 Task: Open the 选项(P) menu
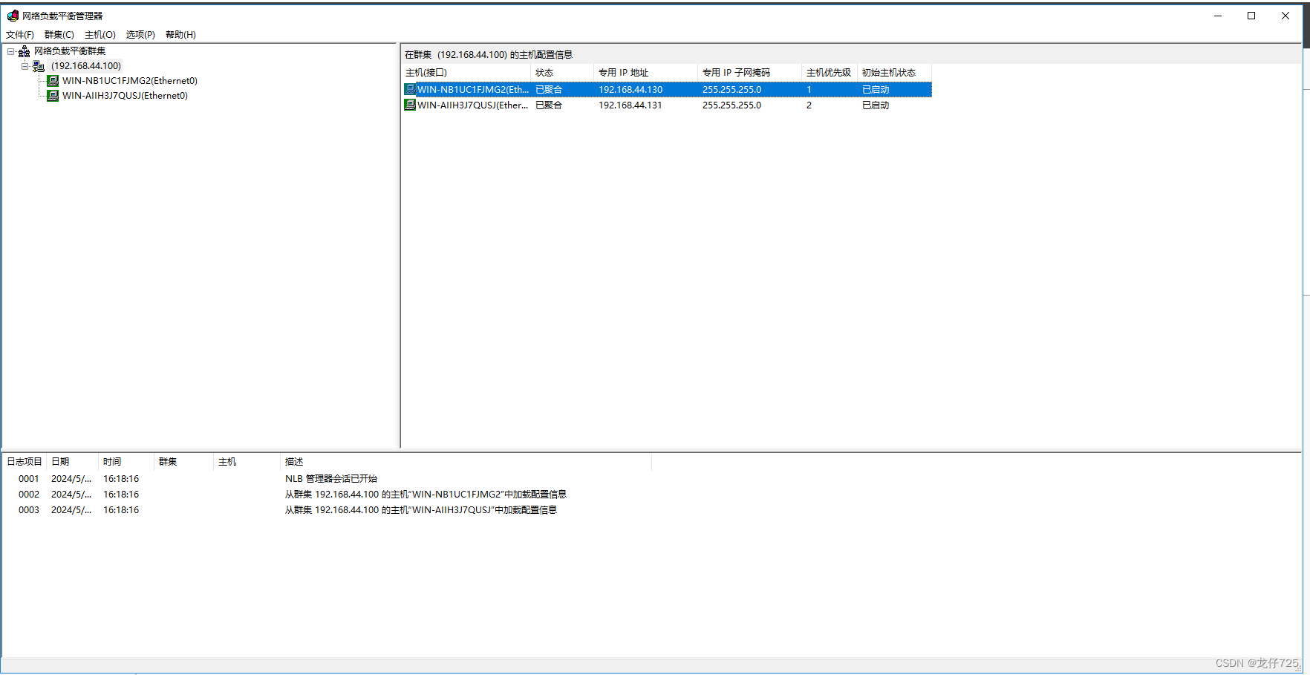click(140, 35)
